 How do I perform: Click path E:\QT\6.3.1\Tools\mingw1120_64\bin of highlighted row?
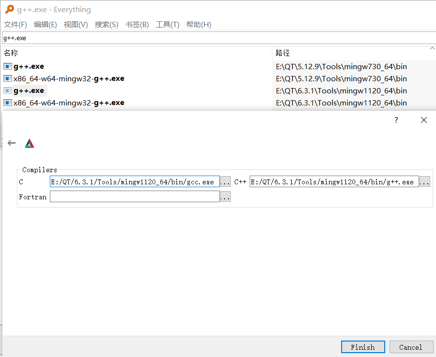click(342, 91)
